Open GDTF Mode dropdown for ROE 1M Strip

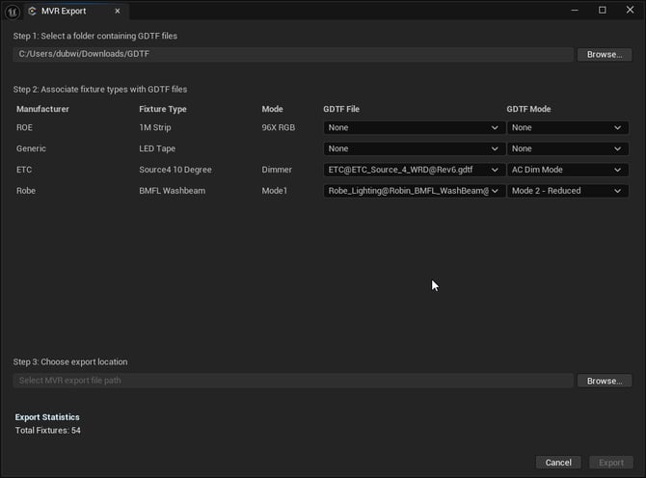click(x=567, y=127)
